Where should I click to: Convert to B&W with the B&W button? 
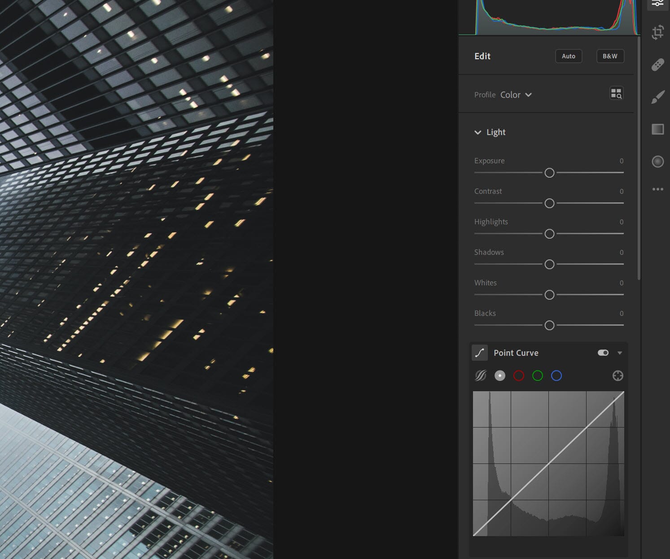(610, 56)
